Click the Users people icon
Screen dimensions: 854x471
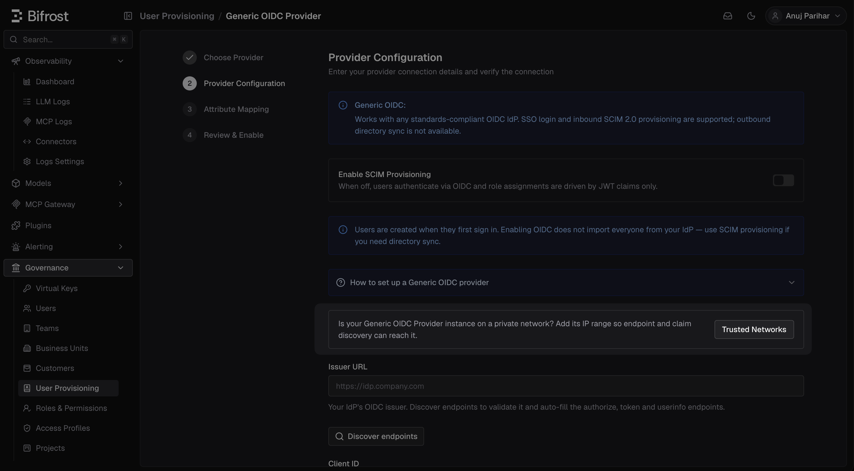pyautogui.click(x=27, y=308)
